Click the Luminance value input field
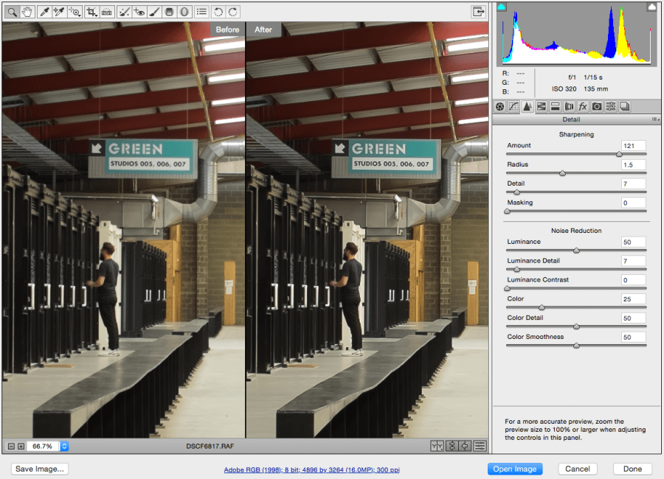 (633, 242)
